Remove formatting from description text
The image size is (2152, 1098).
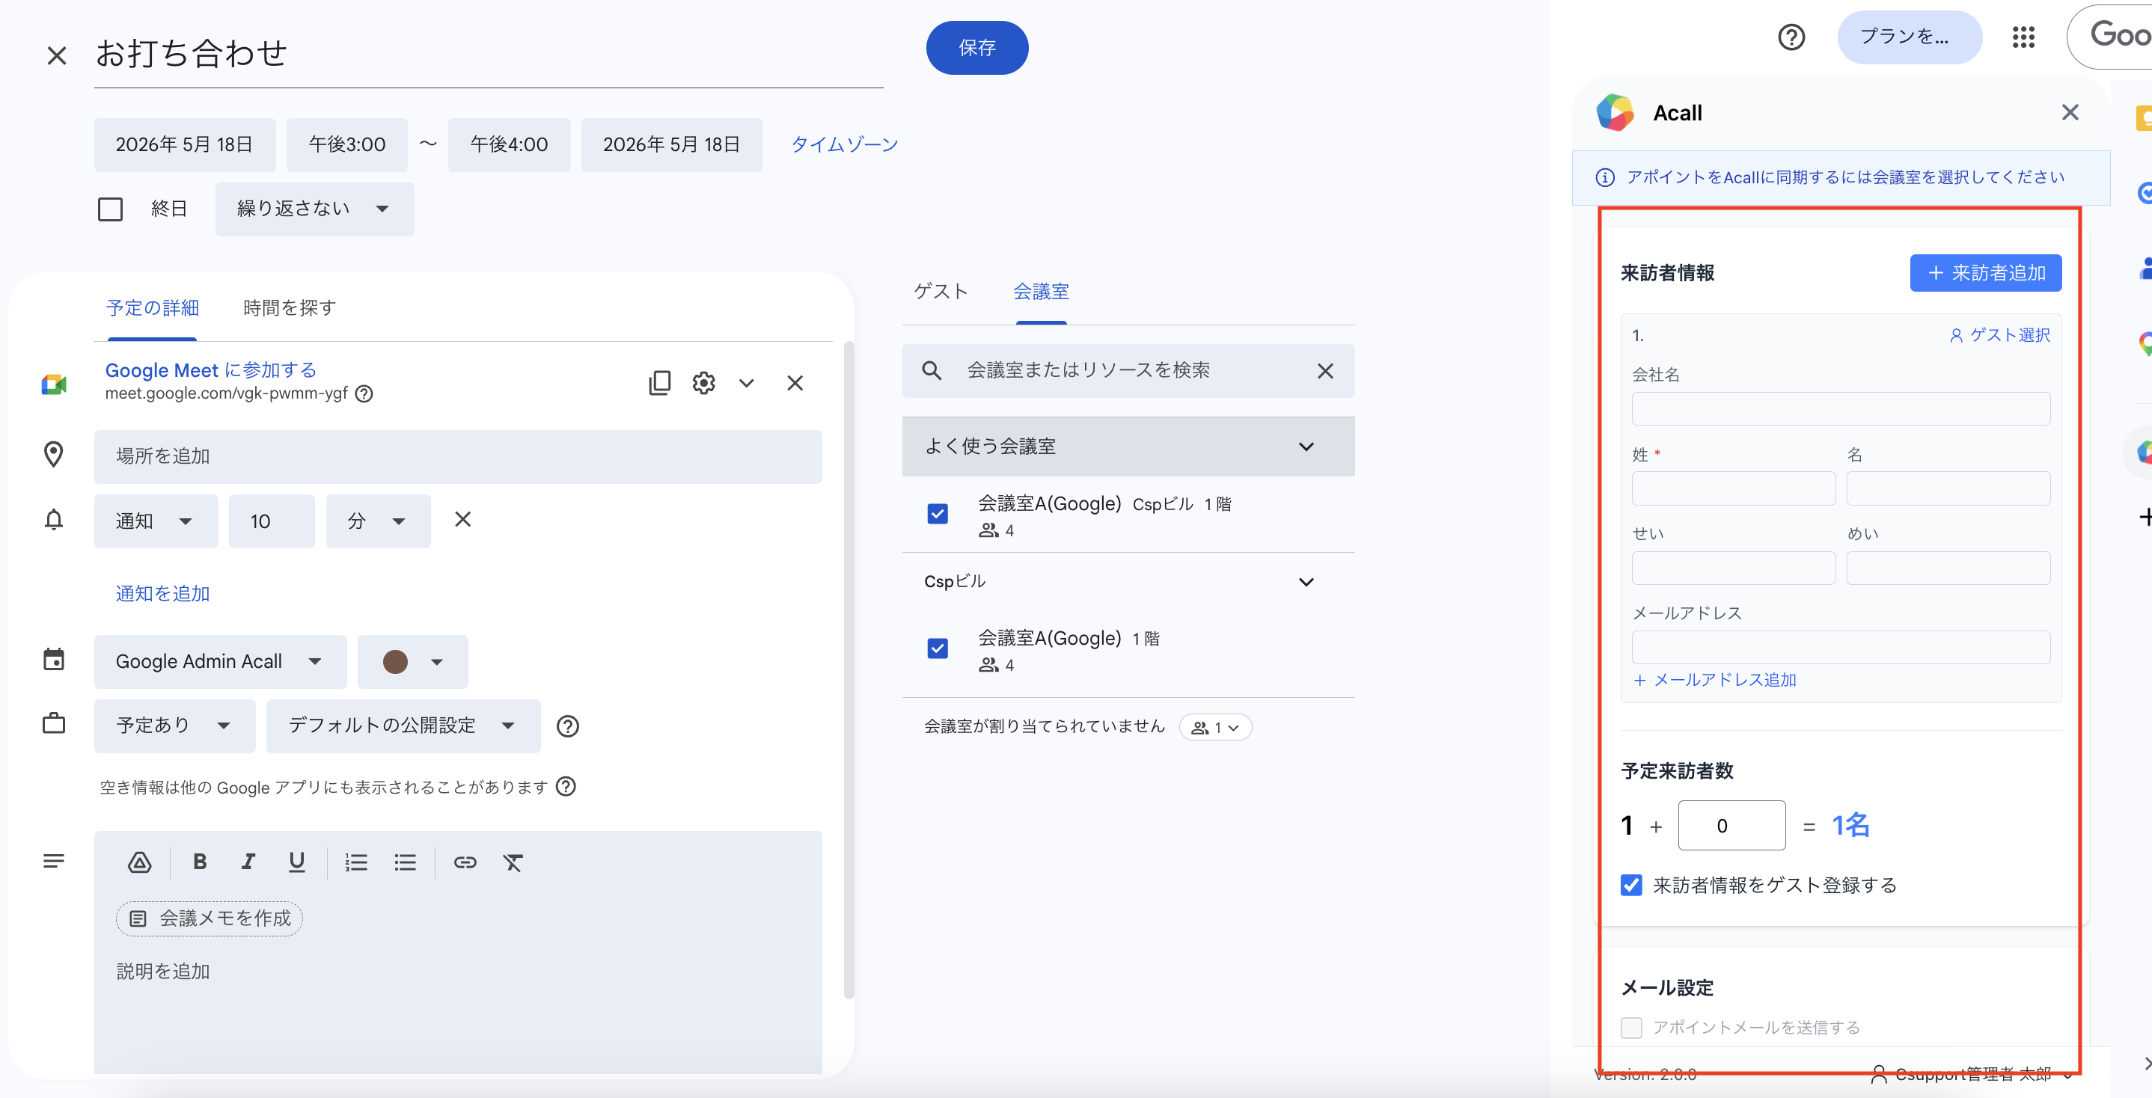513,862
